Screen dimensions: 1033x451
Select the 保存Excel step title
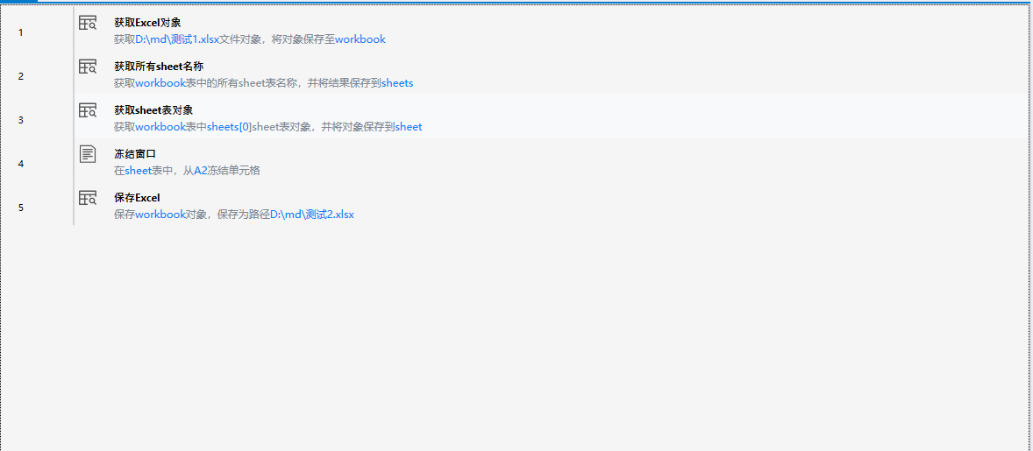coord(137,198)
